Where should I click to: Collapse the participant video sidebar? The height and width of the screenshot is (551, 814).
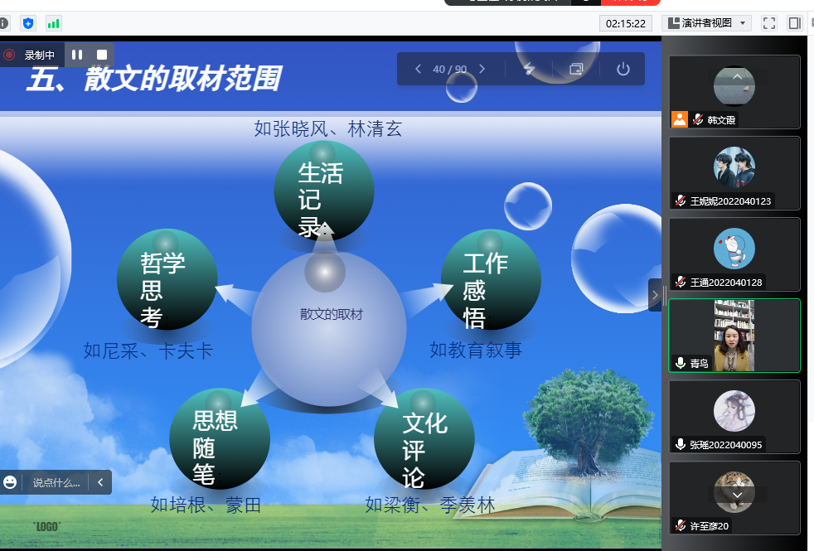coord(655,294)
